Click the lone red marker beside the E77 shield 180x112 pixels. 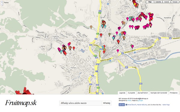[x=101, y=35]
